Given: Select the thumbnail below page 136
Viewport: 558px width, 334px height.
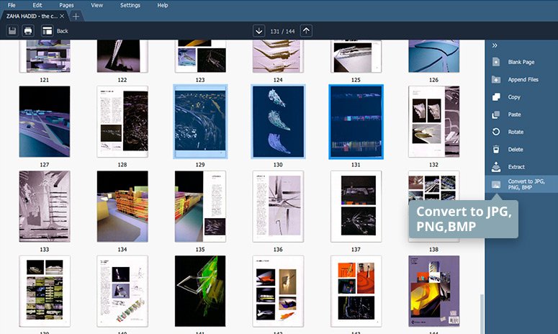Looking at the screenshot, I should coord(278,292).
